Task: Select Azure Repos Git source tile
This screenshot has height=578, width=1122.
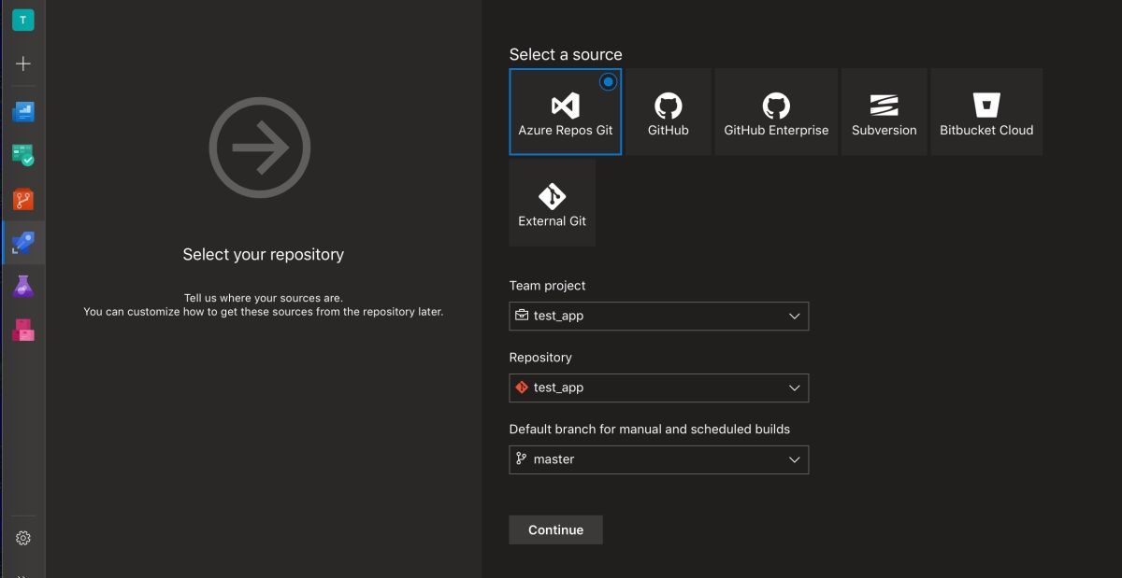Action: 566,111
